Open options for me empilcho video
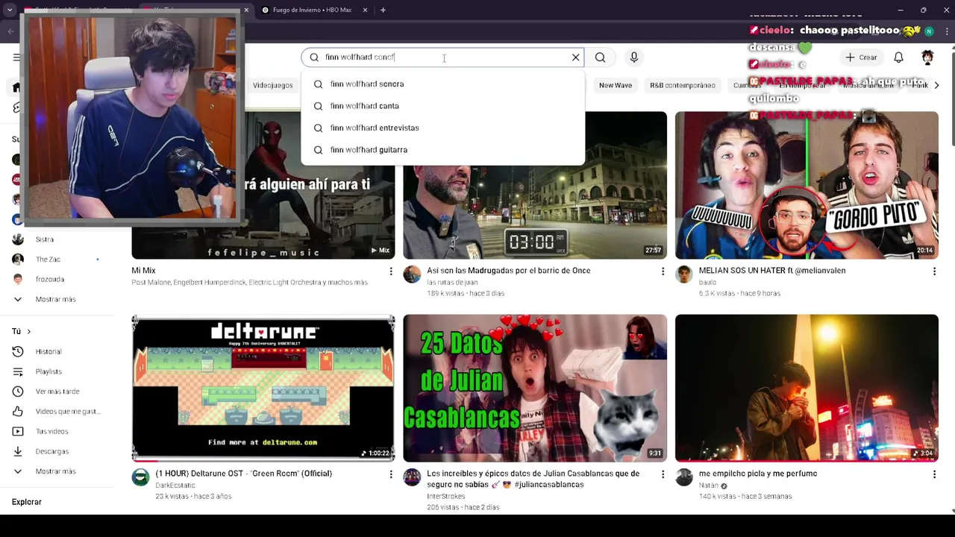 (x=934, y=474)
